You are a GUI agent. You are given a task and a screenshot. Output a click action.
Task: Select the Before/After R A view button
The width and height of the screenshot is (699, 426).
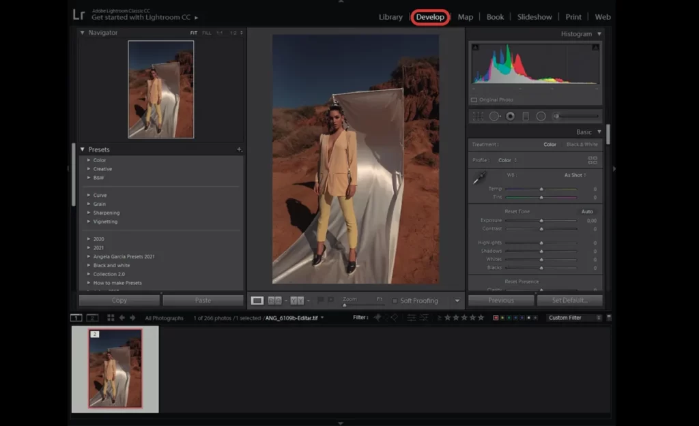274,301
